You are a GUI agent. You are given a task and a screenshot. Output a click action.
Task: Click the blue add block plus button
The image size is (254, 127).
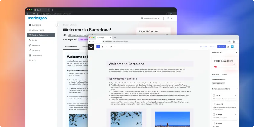(98, 47)
